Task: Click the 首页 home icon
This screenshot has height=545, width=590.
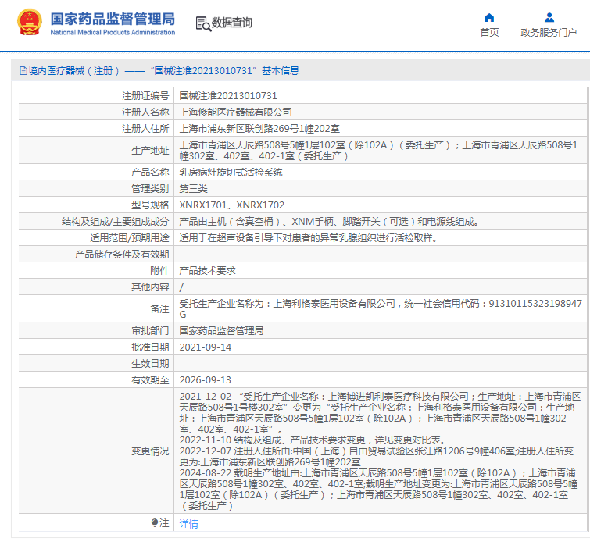Action: [x=489, y=18]
